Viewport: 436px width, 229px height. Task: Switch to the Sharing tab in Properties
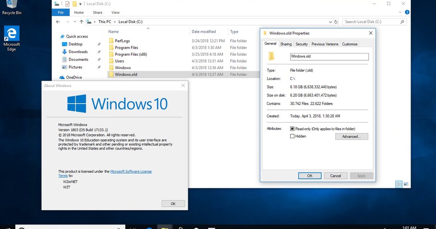286,44
